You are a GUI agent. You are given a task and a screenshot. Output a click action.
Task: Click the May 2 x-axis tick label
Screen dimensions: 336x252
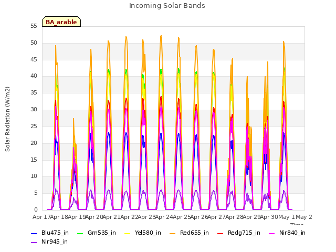[x=304, y=217]
